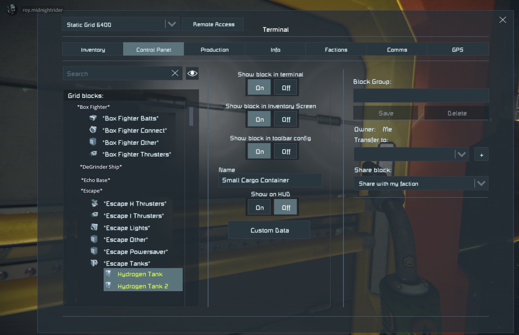Expand the Transfer to dropdown

462,154
